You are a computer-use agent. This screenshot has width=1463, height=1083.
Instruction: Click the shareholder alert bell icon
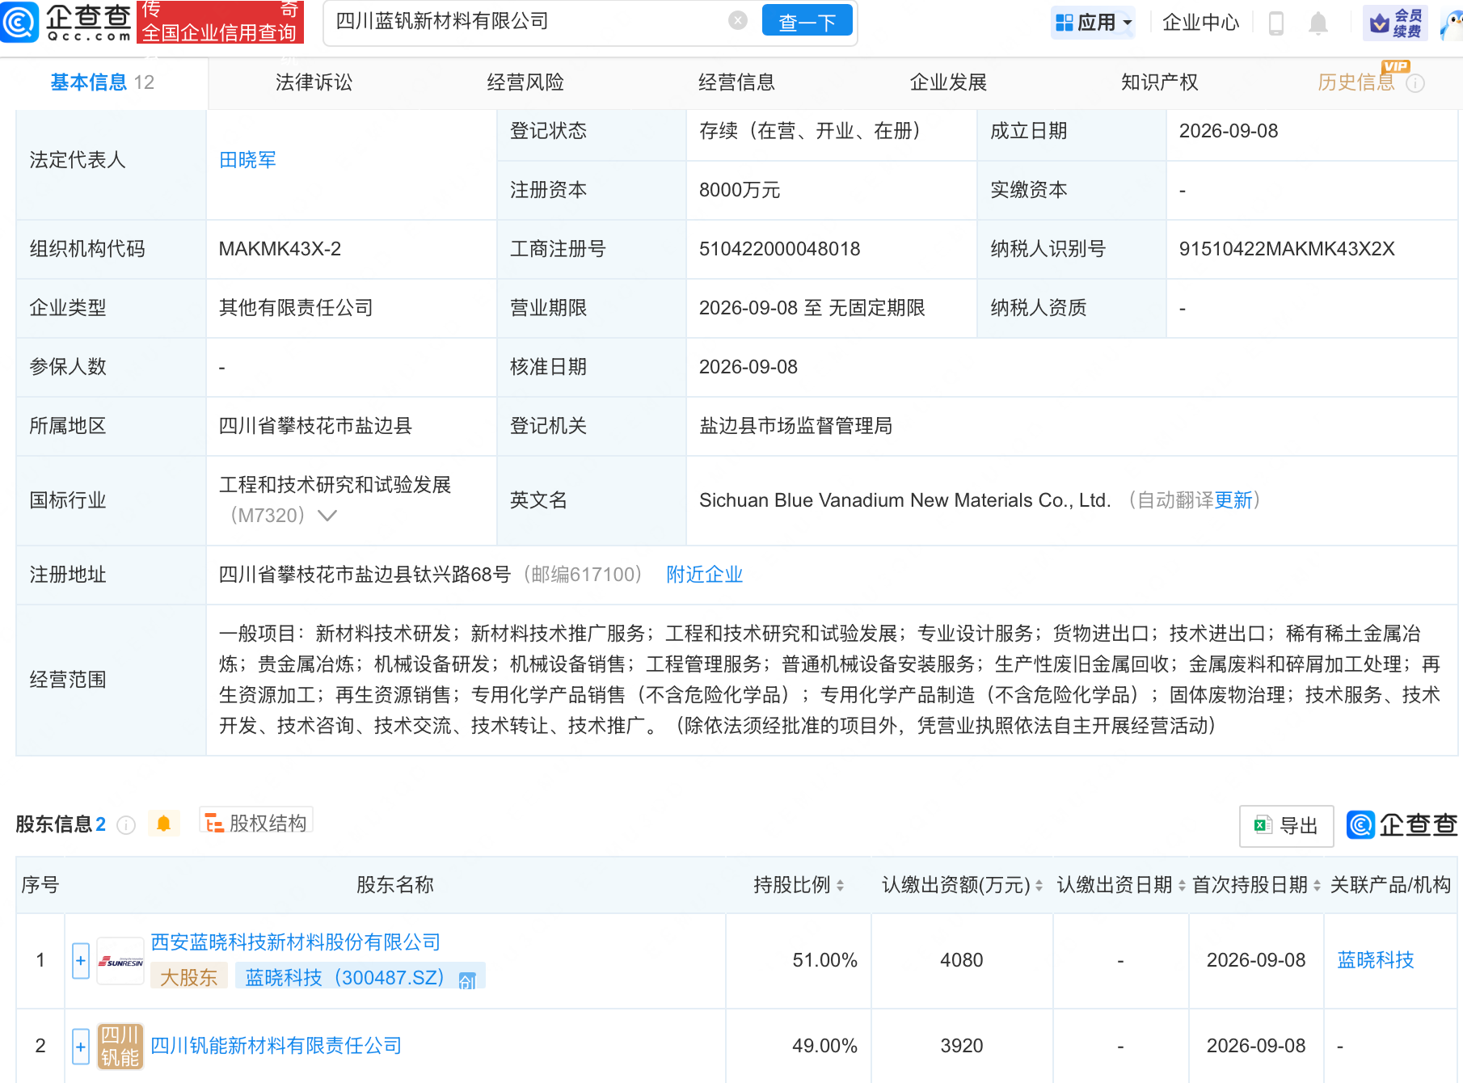[163, 824]
